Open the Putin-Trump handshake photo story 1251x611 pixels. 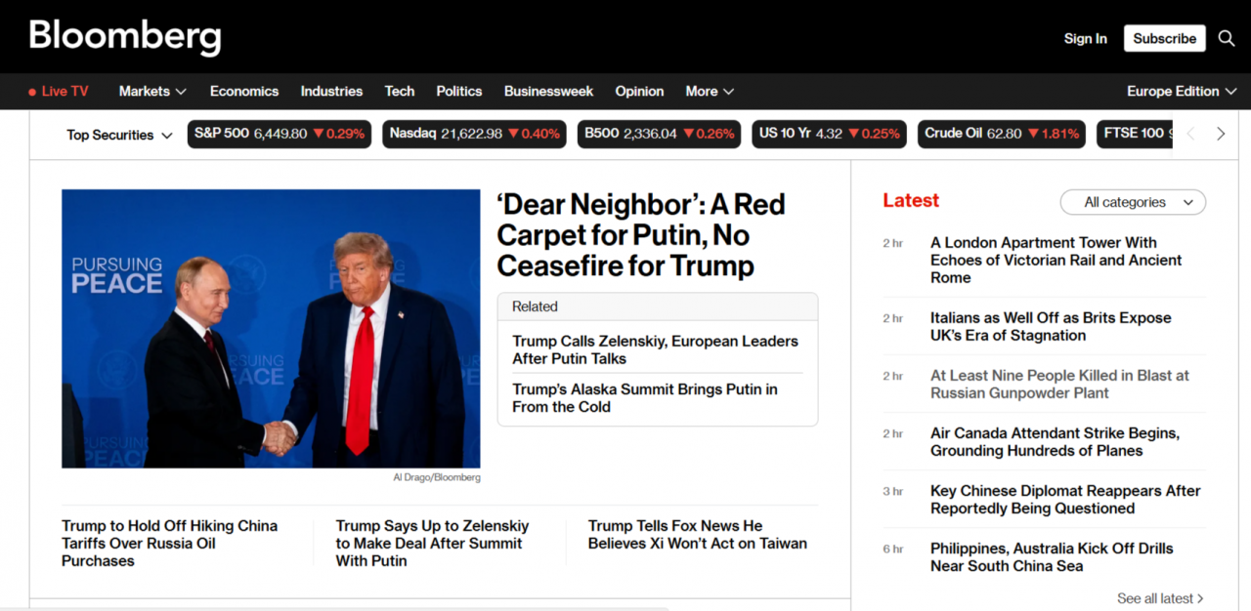271,329
